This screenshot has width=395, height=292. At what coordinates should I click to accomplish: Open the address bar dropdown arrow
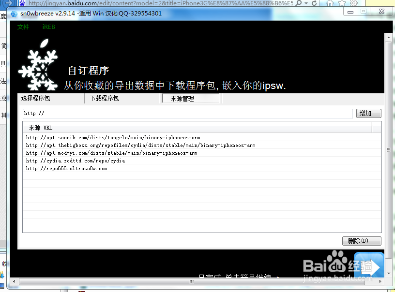pyautogui.click(x=306, y=3)
